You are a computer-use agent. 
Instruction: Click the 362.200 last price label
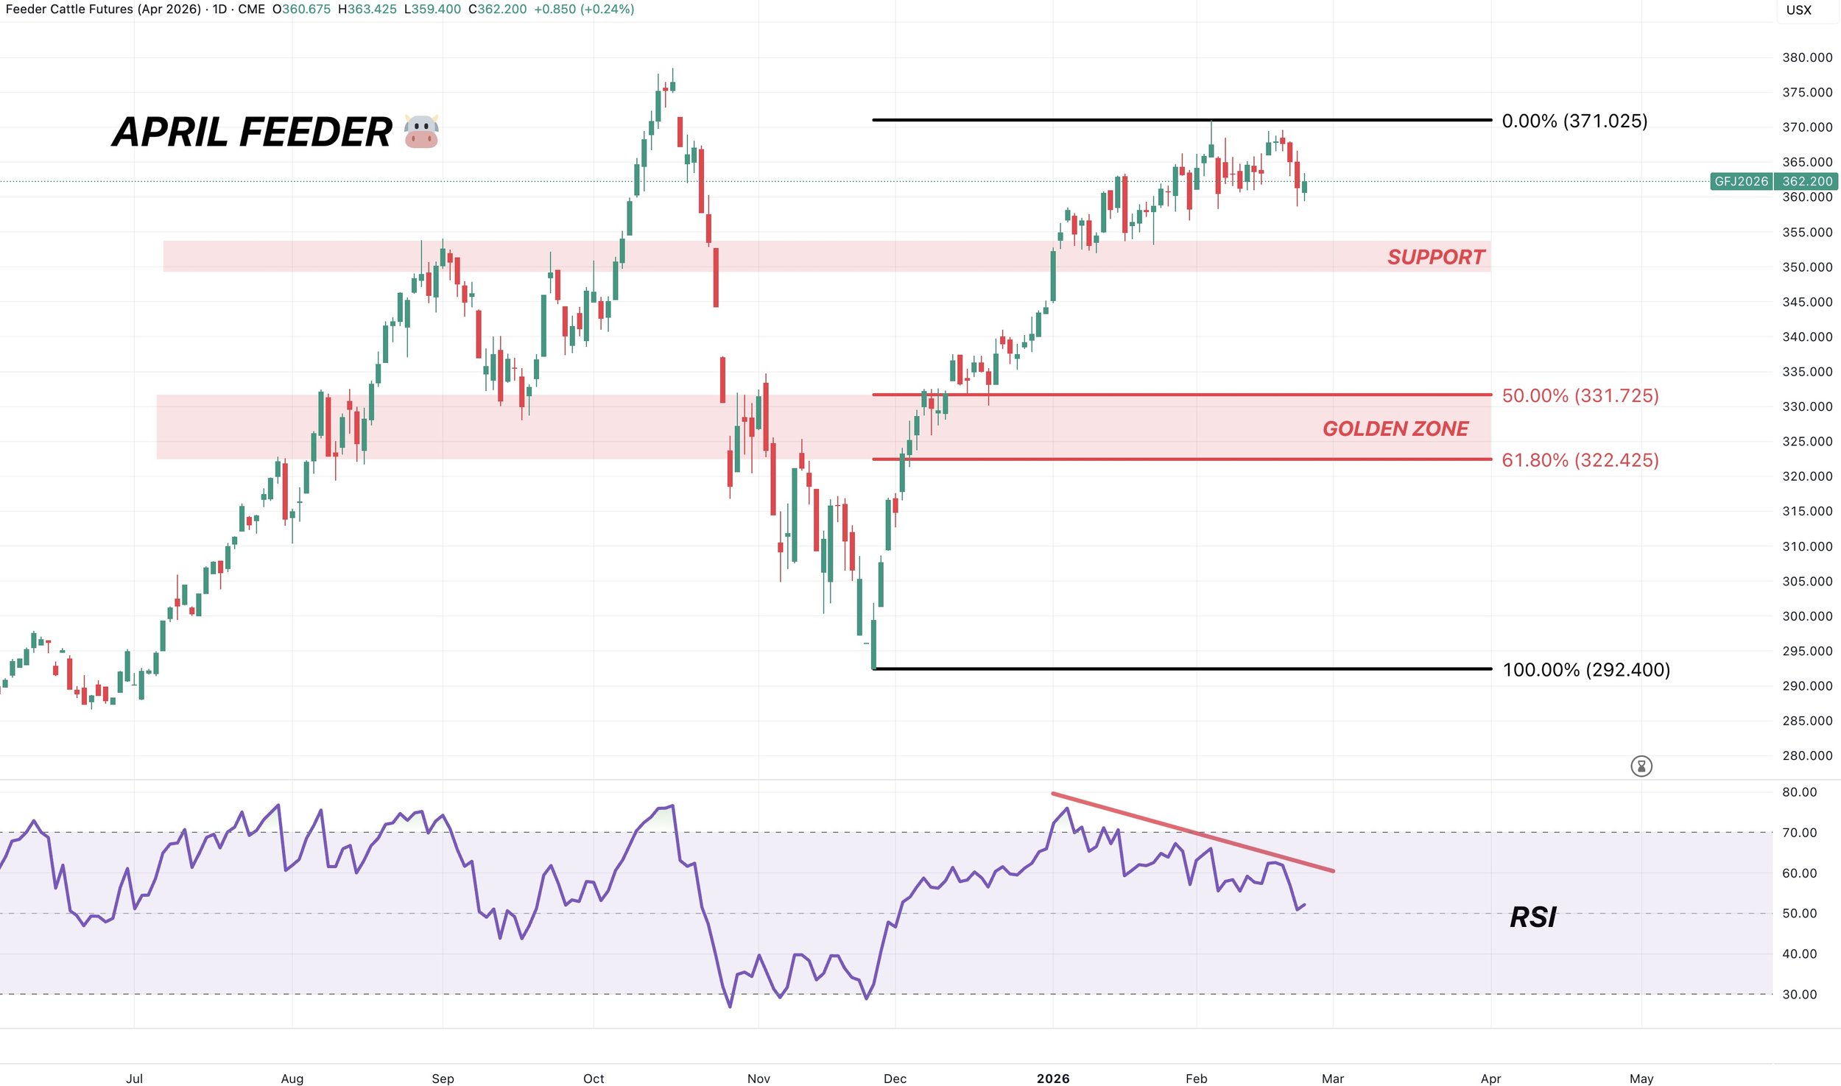click(1806, 181)
